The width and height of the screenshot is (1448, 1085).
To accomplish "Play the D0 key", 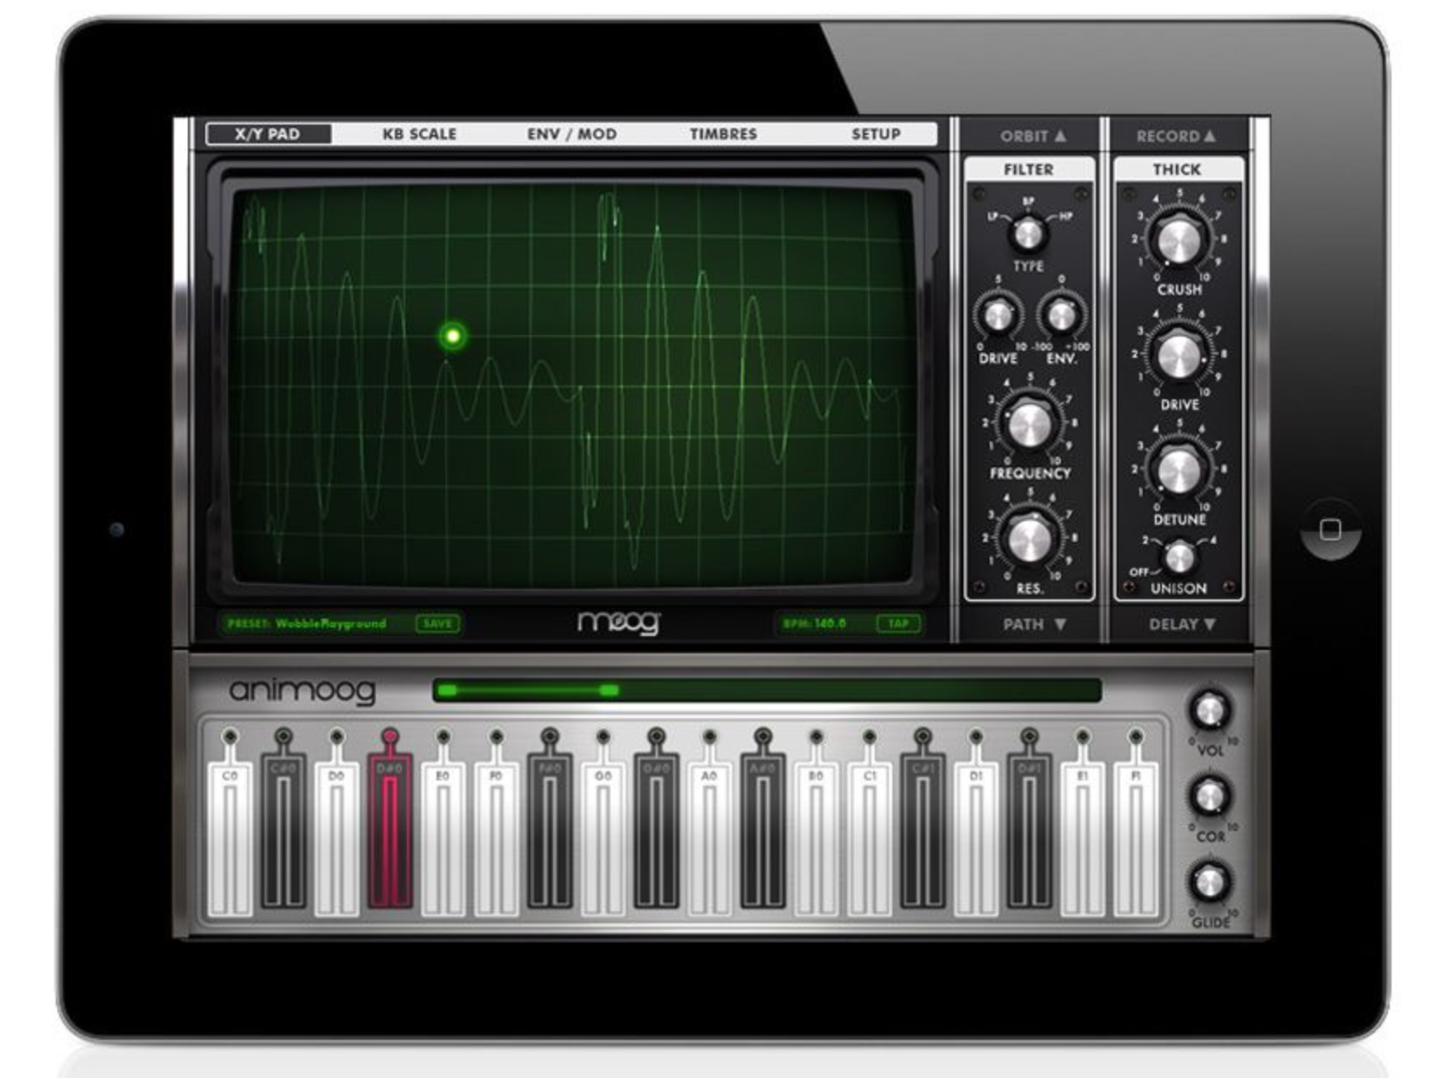I will [337, 837].
